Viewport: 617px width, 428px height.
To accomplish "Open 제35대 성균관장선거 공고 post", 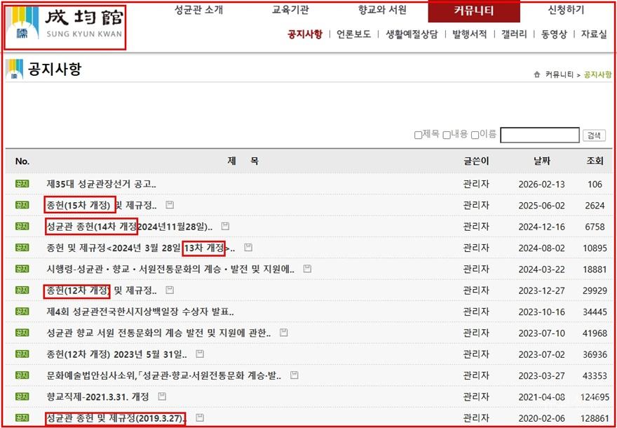I will click(x=101, y=184).
